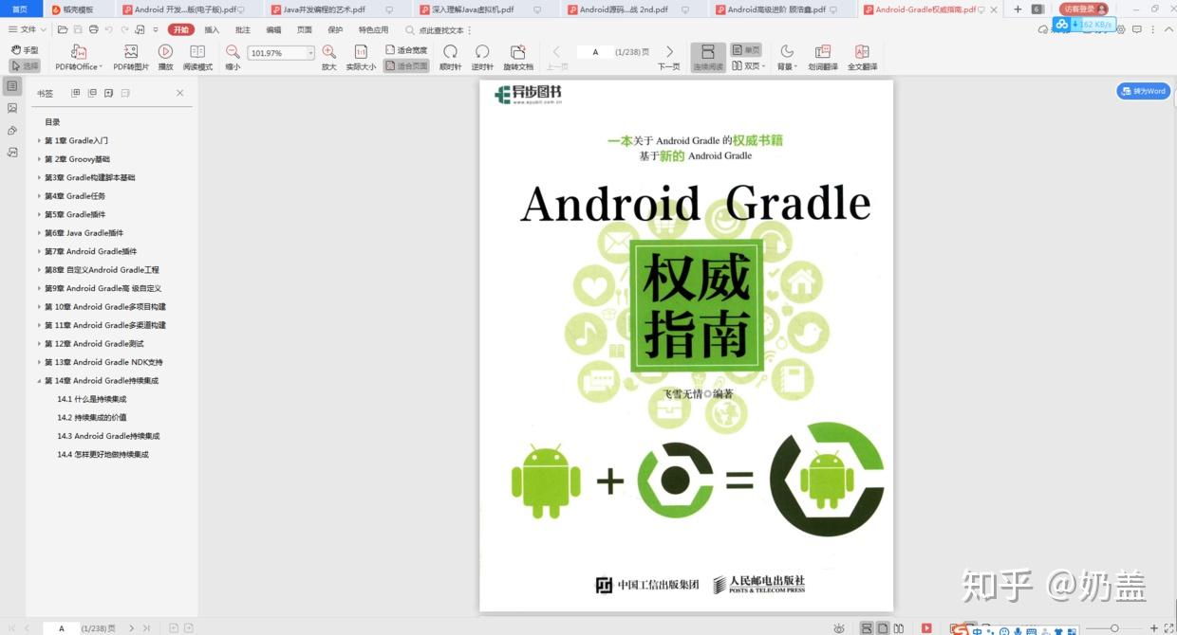1177x635 pixels.
Task: Adjust the zoom slider in status bar
Action: 1116,628
